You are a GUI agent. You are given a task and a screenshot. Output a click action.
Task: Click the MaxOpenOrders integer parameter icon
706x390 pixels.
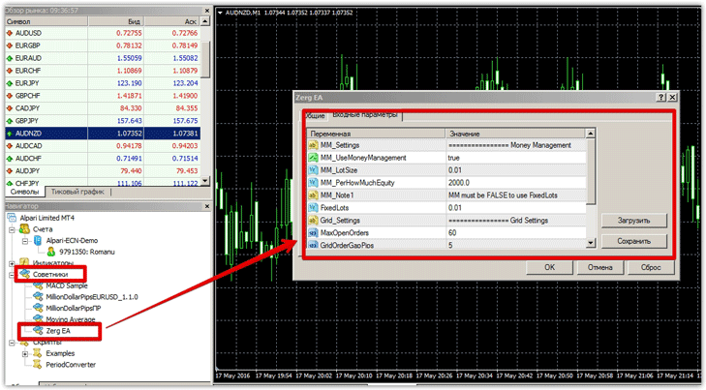313,233
